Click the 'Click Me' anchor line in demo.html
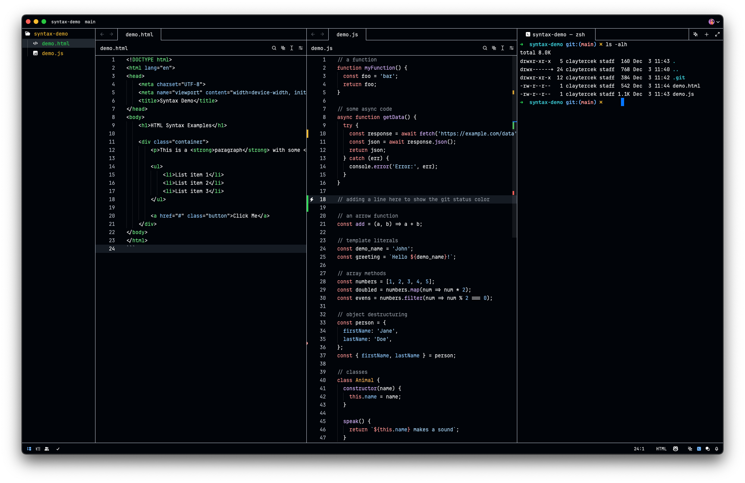This screenshot has height=483, width=745. 210,216
